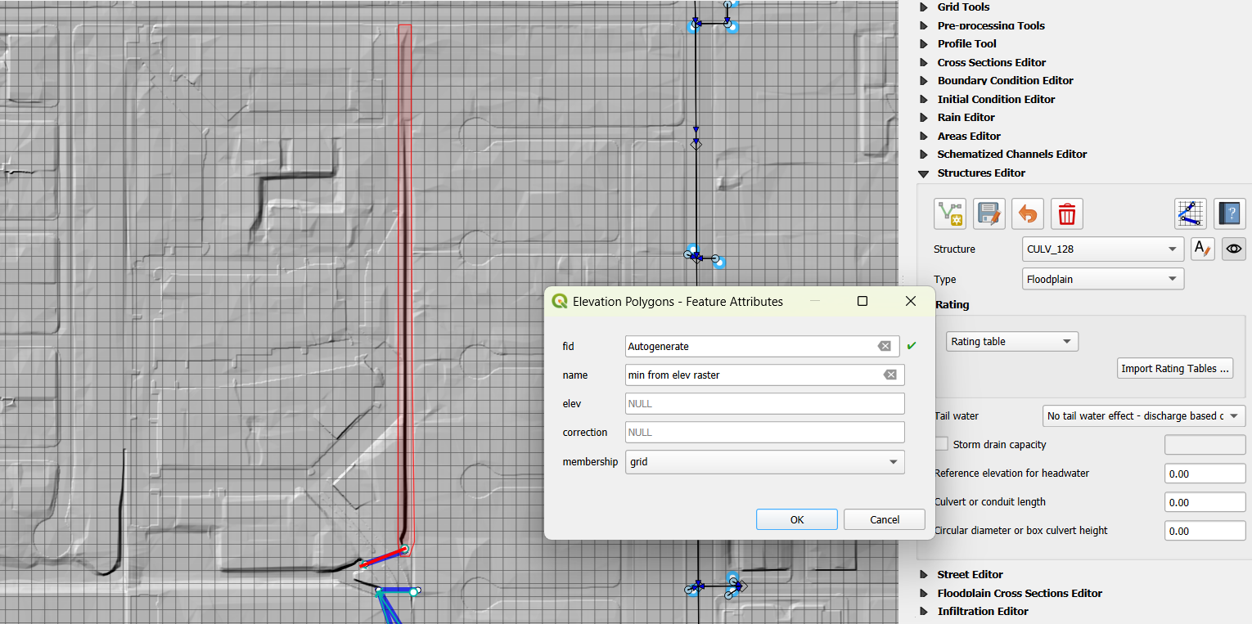Open the Structure CULV_128 dropdown
This screenshot has width=1252, height=624.
pos(1102,249)
